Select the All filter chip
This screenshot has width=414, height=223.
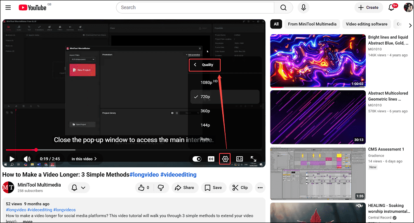click(x=276, y=24)
